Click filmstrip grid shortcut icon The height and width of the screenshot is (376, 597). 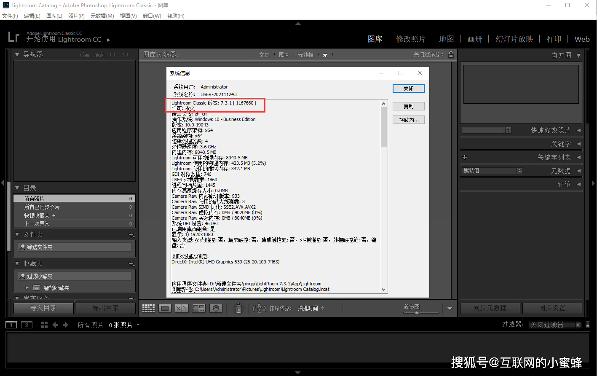[x=44, y=325]
